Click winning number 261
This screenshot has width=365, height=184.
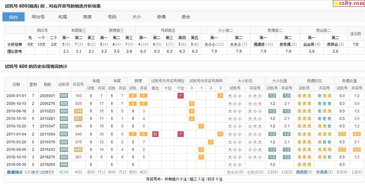[78, 157]
